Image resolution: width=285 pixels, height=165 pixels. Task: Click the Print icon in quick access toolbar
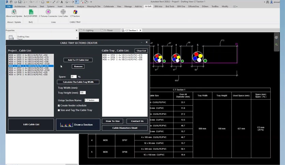click(43, 2)
